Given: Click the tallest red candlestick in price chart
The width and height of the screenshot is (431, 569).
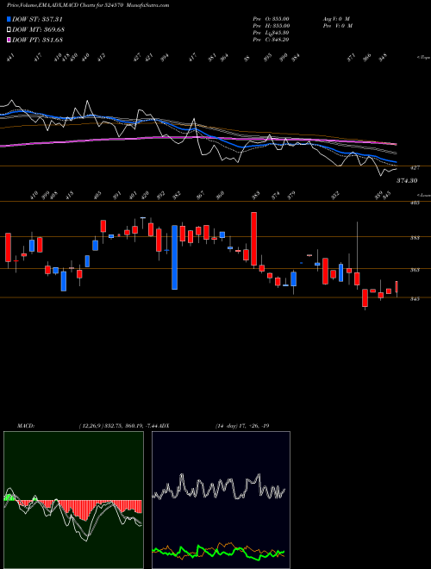Looking at the screenshot, I should [254, 239].
